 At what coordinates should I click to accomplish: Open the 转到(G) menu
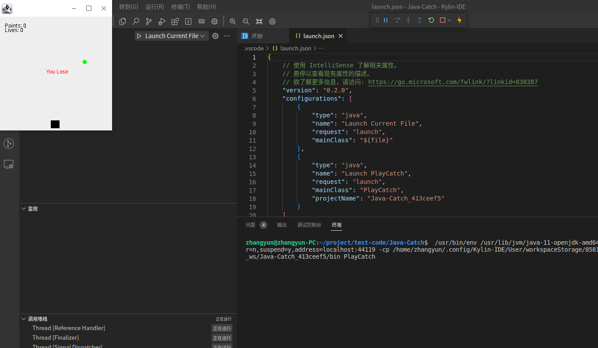(129, 7)
